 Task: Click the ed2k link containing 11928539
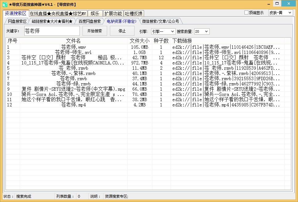(226, 68)
